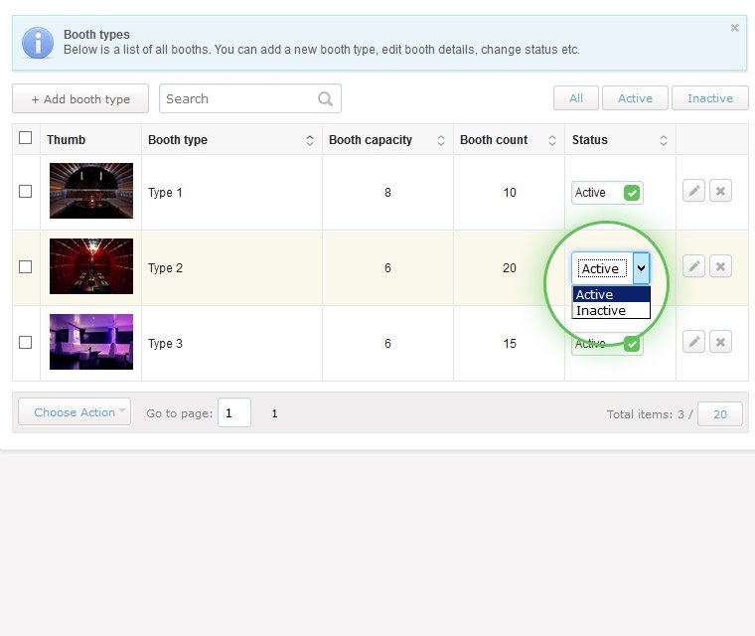Select the Type 3 row checkbox
The image size is (755, 636).
(x=26, y=343)
